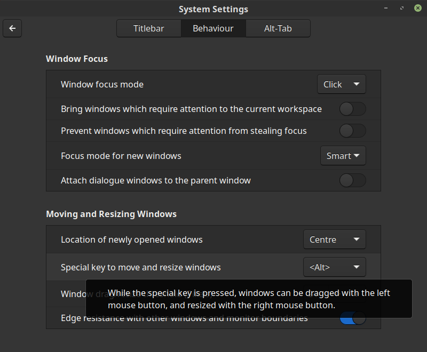
Task: Open the Window focus mode dropdown
Action: point(342,84)
